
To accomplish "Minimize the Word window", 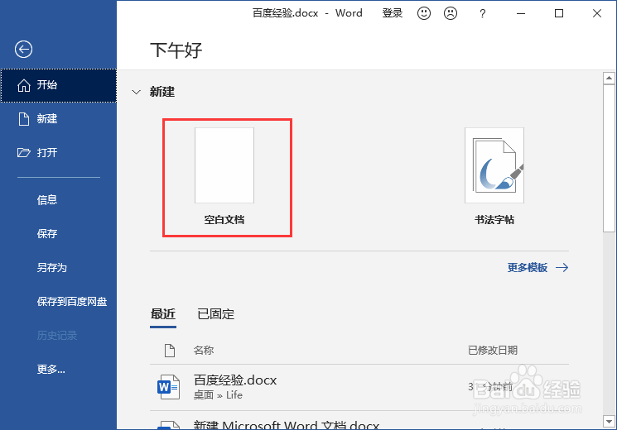I will (521, 13).
